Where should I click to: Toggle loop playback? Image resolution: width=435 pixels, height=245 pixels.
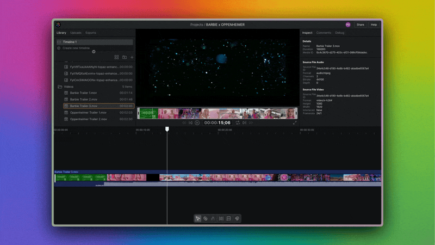tap(238, 123)
